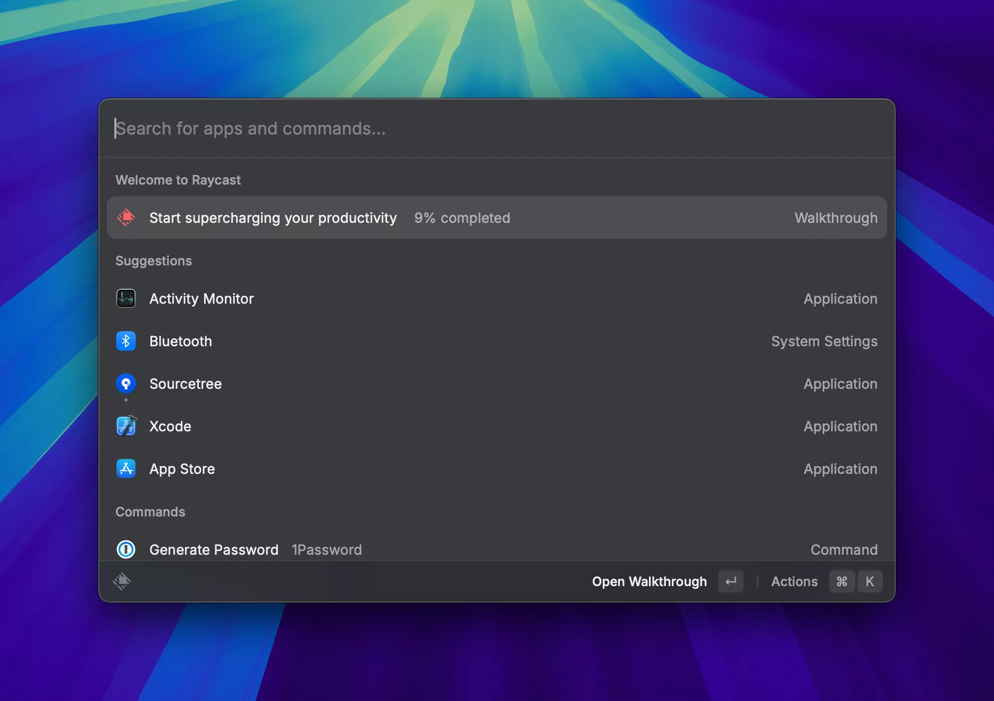Select Activity Monitor from suggestions
This screenshot has height=701, width=994.
pyautogui.click(x=201, y=299)
